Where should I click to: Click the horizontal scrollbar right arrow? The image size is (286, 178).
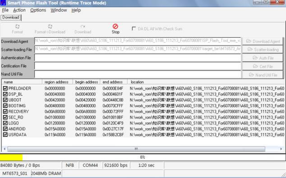(x=281, y=149)
